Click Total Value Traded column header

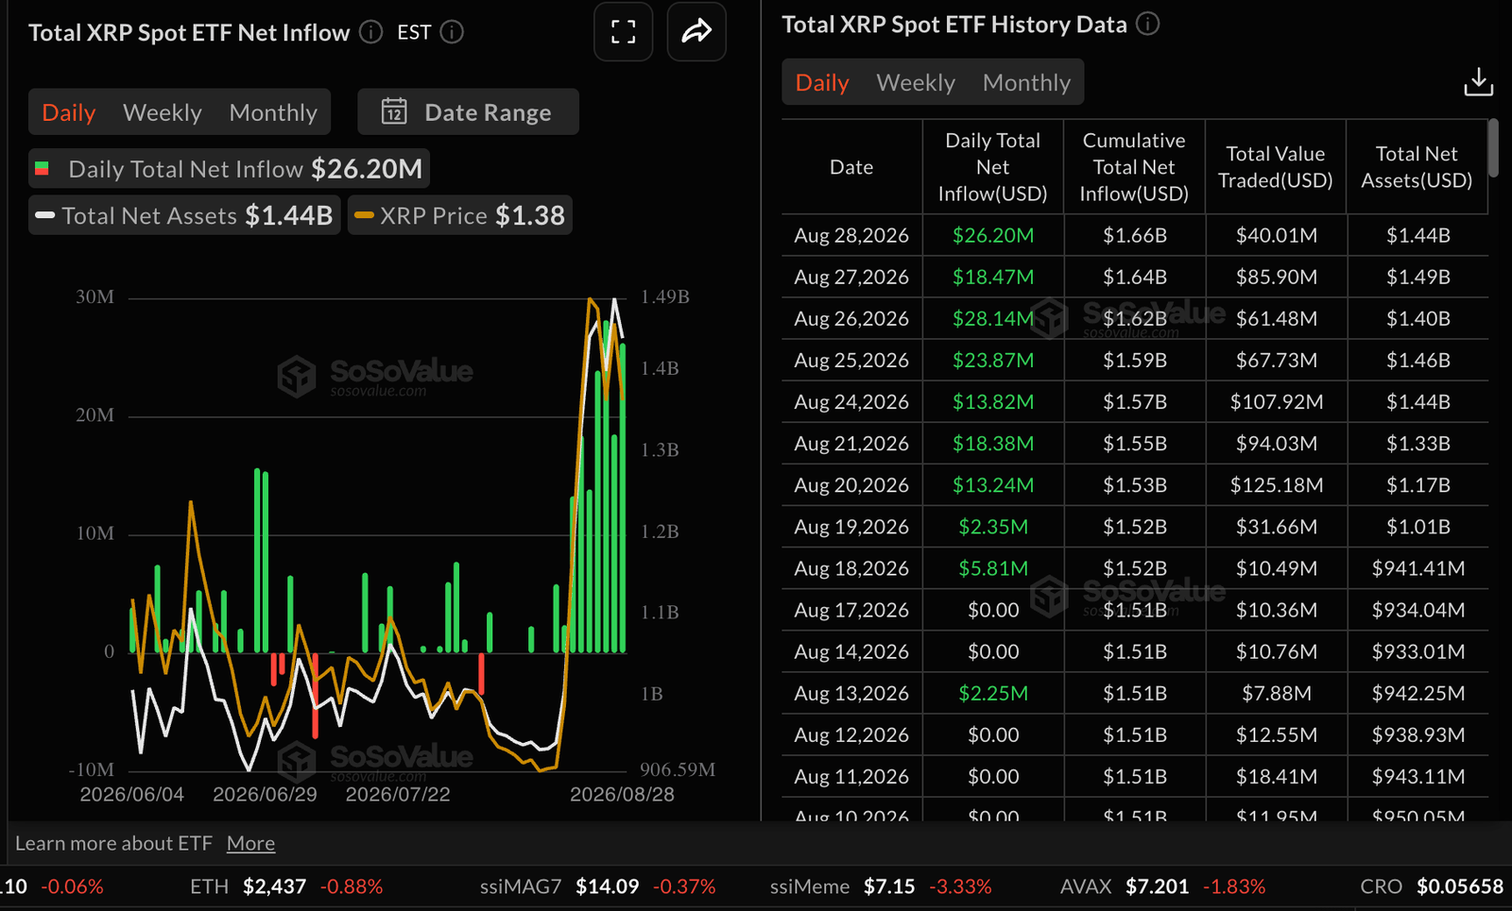pyautogui.click(x=1275, y=167)
